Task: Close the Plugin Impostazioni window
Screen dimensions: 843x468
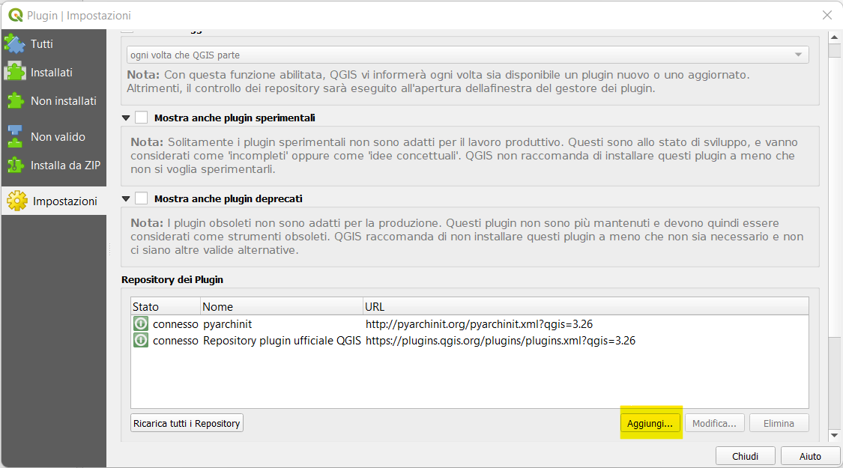Action: (827, 15)
